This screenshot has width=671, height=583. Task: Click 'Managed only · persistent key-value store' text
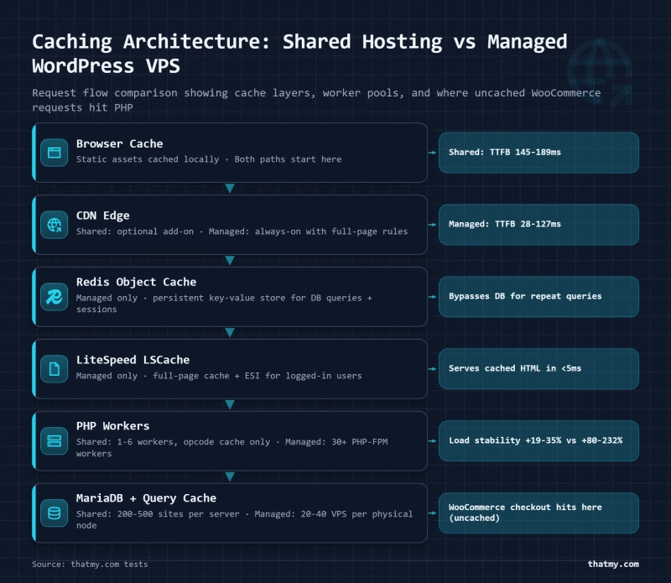pos(180,298)
